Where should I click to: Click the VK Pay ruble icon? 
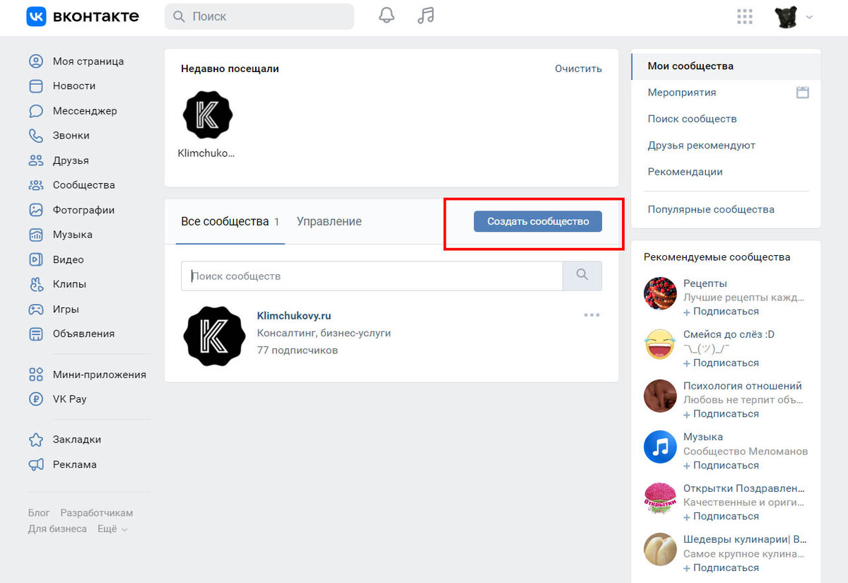pos(36,399)
